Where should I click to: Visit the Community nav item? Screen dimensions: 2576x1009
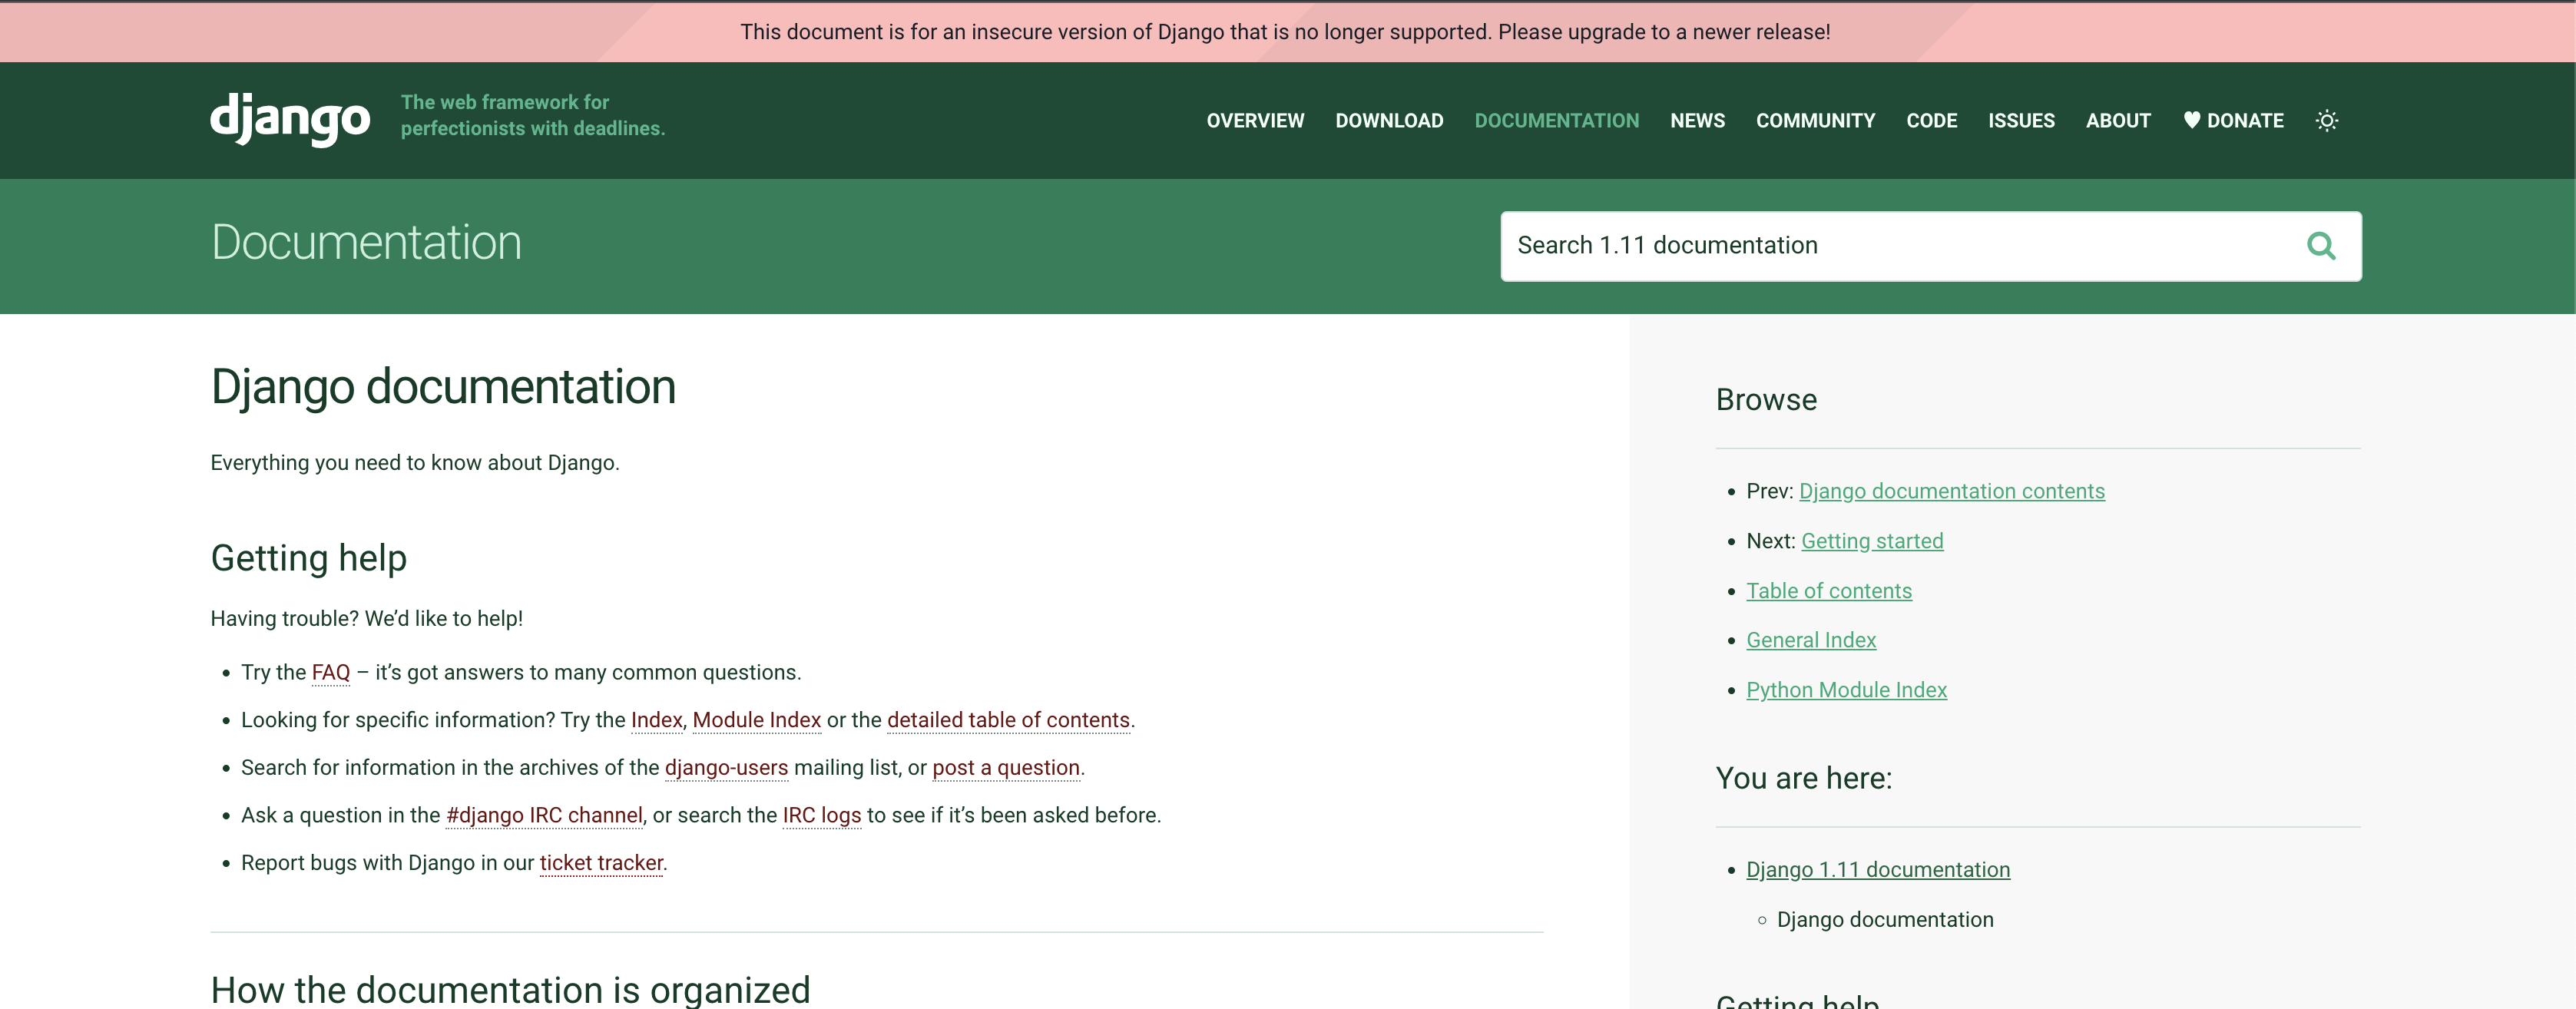coord(1815,121)
